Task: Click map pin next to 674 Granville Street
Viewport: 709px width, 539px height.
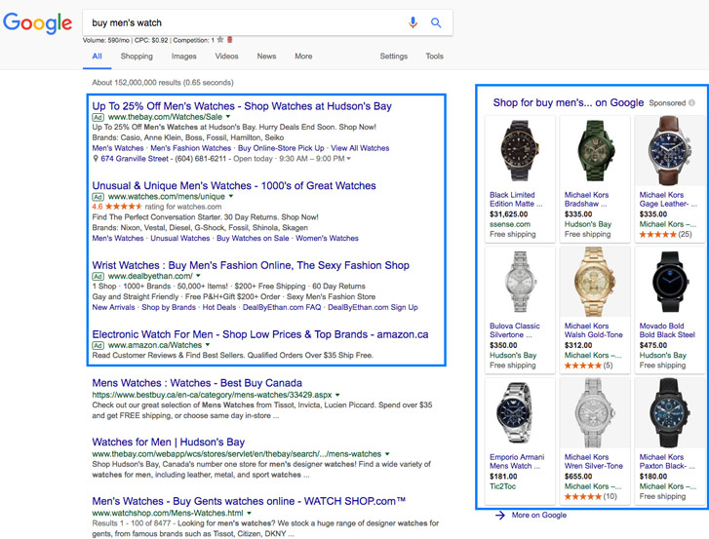Action: coord(96,159)
